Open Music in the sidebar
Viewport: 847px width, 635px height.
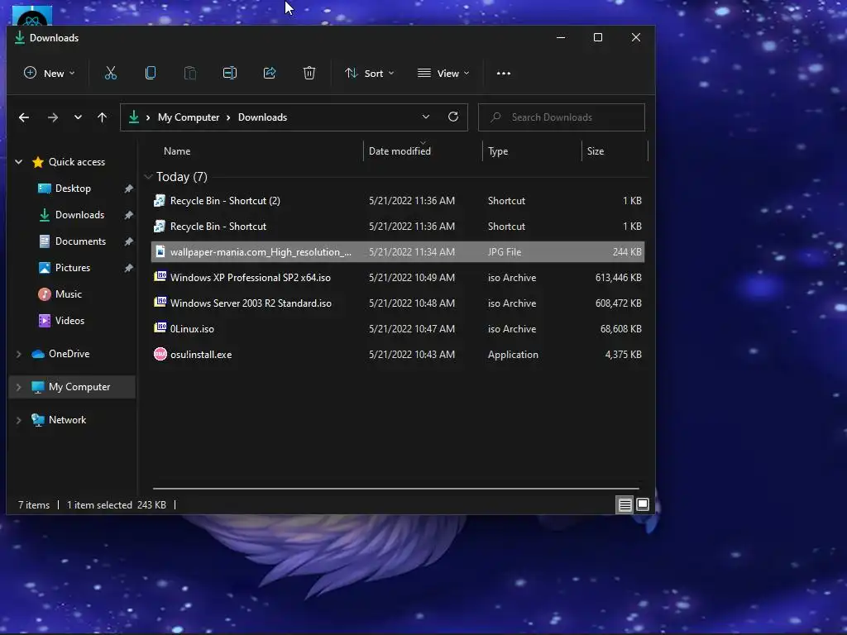68,294
